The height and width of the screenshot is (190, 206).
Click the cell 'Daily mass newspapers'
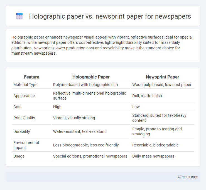tap(153, 156)
